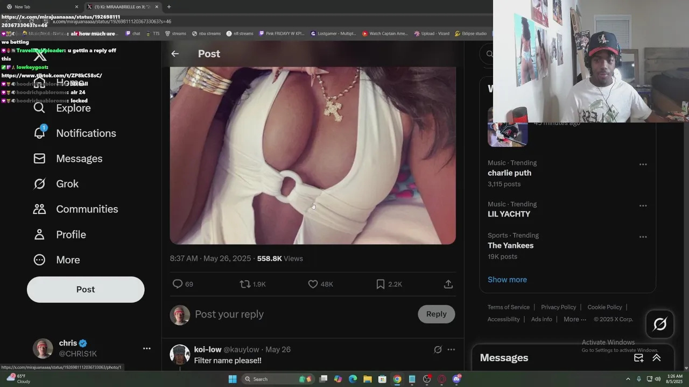Click the white Post button in sidebar
Screen dimensions: 689x387
(x=86, y=289)
